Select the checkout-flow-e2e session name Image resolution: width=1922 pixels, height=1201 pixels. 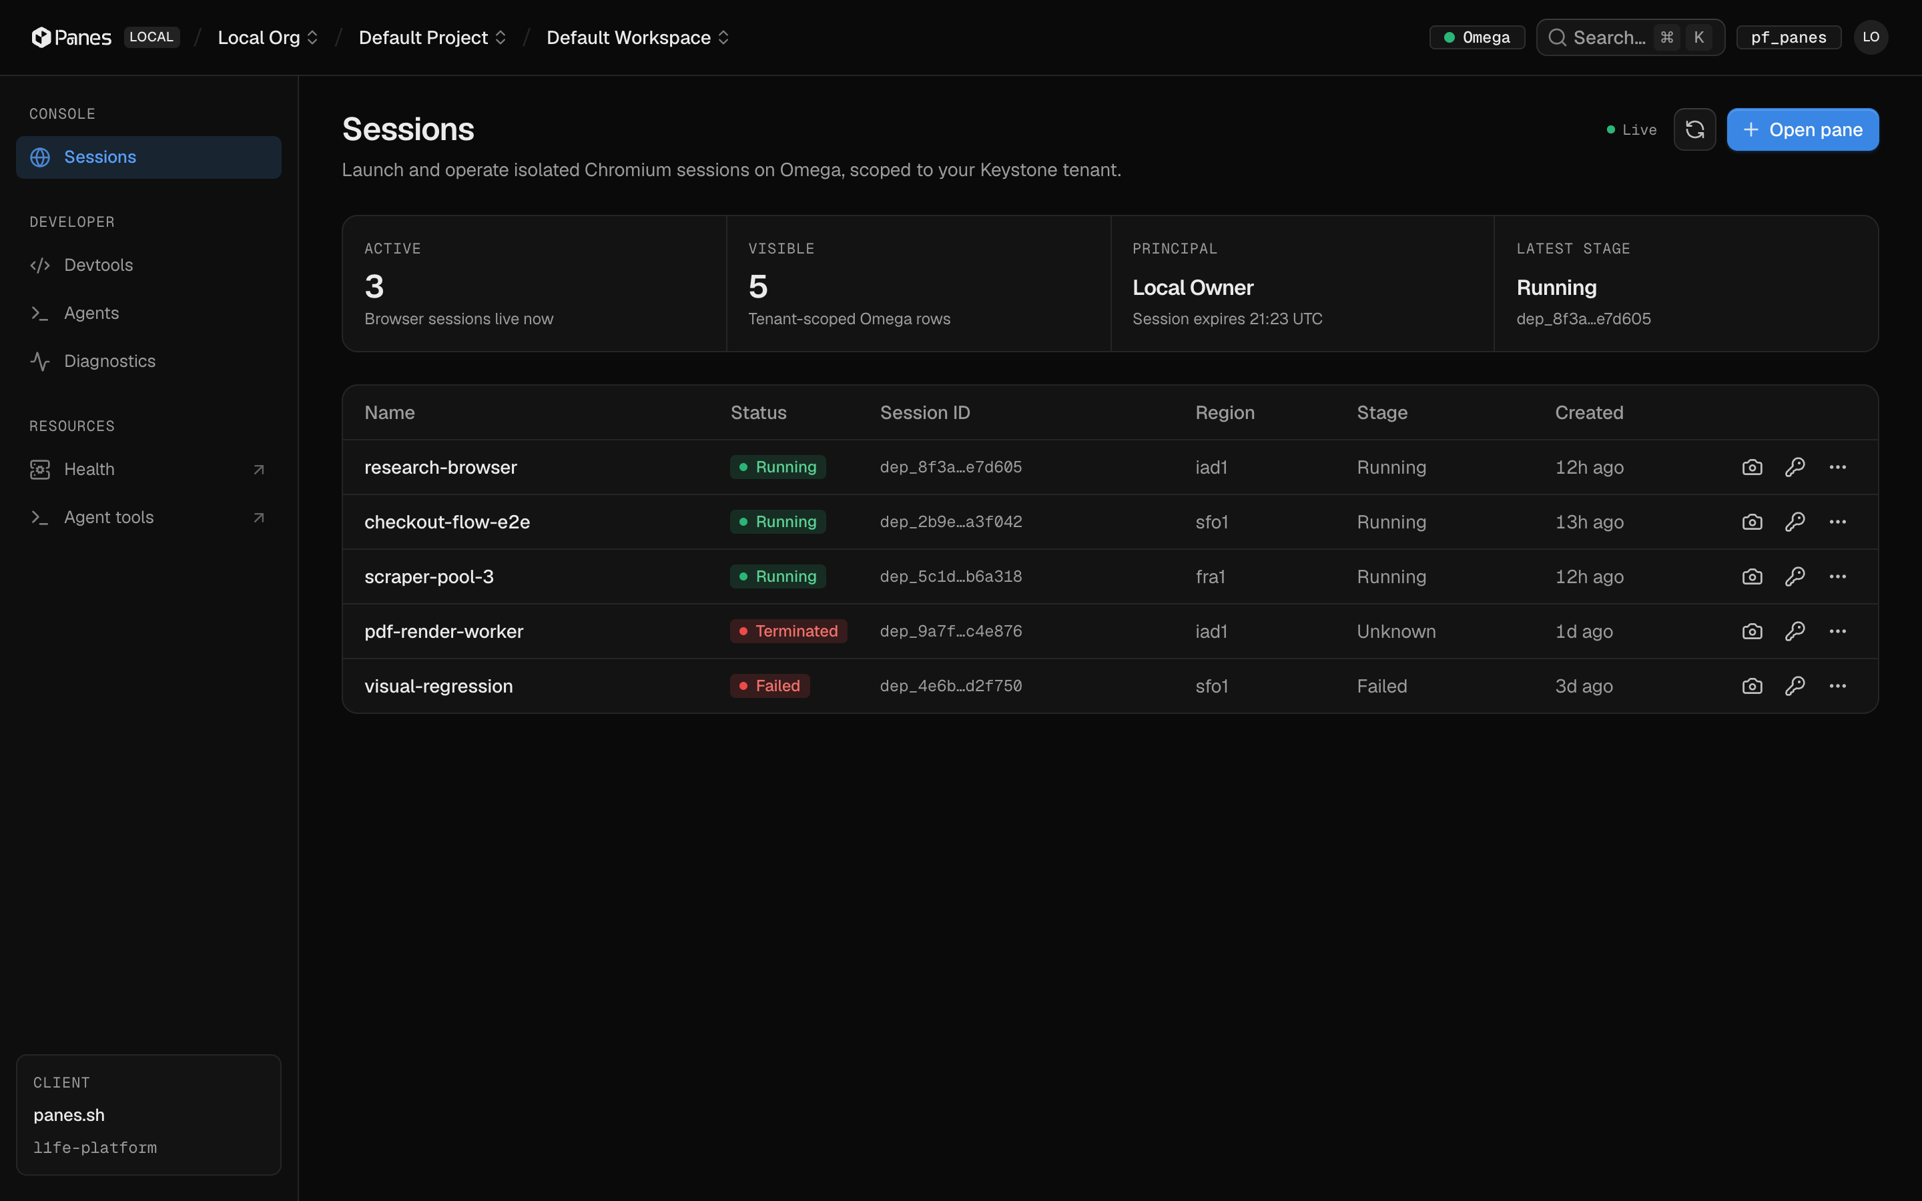[x=447, y=522]
